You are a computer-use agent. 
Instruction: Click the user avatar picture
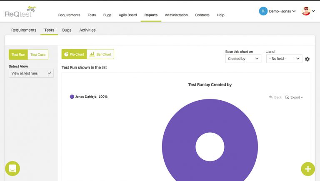[x=306, y=11]
